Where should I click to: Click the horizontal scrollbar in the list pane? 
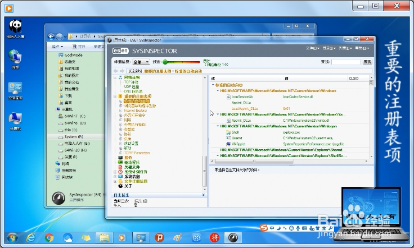[x=254, y=161]
